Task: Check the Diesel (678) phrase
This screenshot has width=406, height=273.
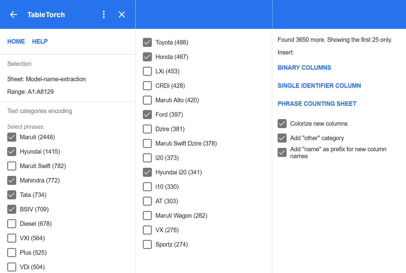Action: tap(12, 224)
